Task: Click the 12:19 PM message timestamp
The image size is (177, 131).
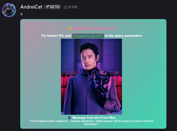Action: tap(71, 7)
